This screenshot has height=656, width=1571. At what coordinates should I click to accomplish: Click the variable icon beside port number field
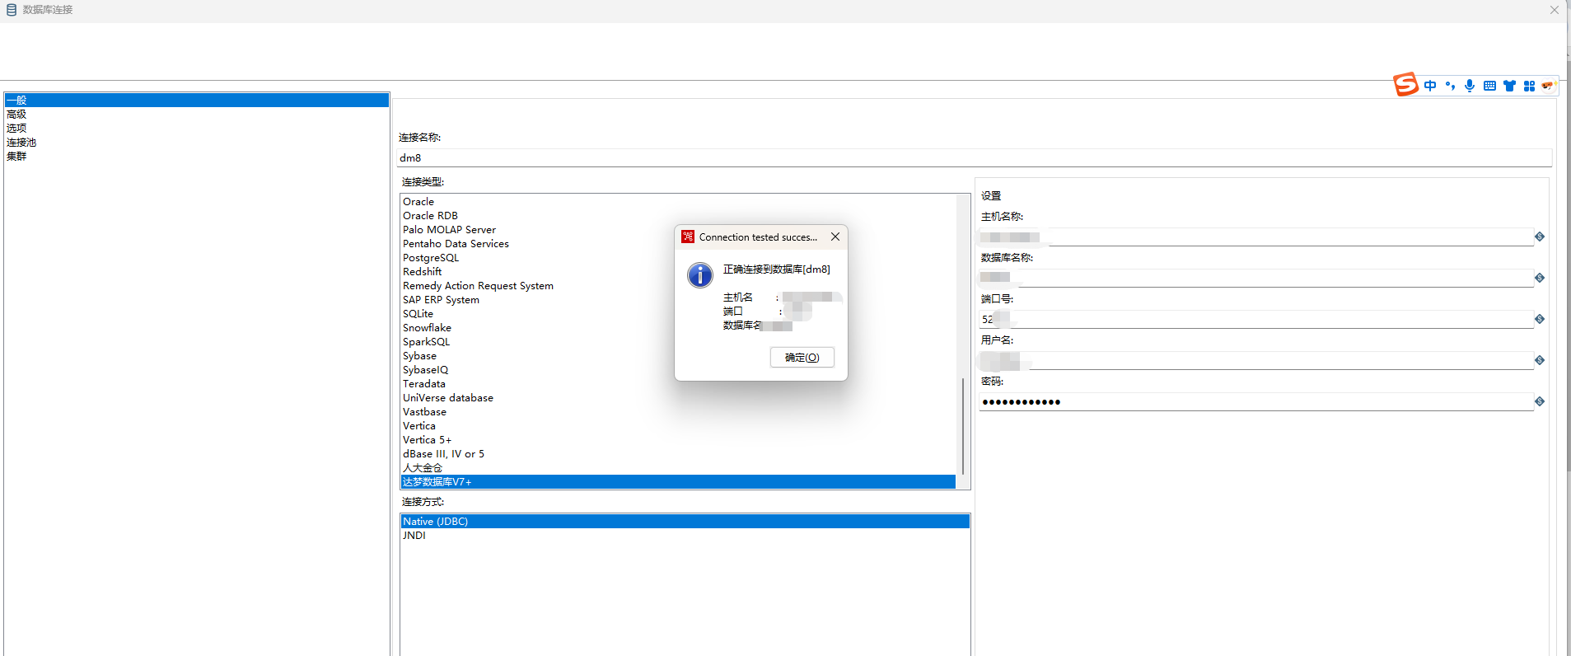pos(1539,320)
